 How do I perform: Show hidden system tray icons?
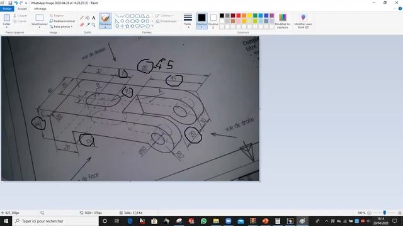pos(327,221)
